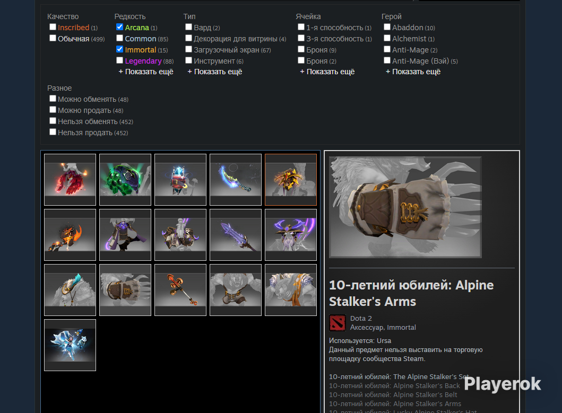Click the Alpine Stalker's Arms set entry
Screen dimensions: 562x413
pos(395,403)
